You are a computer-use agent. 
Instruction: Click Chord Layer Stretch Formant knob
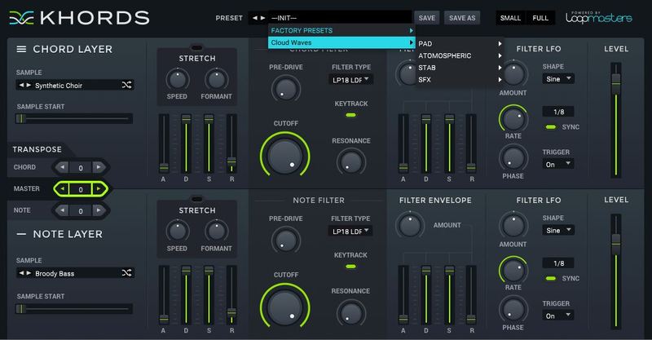pyautogui.click(x=216, y=79)
